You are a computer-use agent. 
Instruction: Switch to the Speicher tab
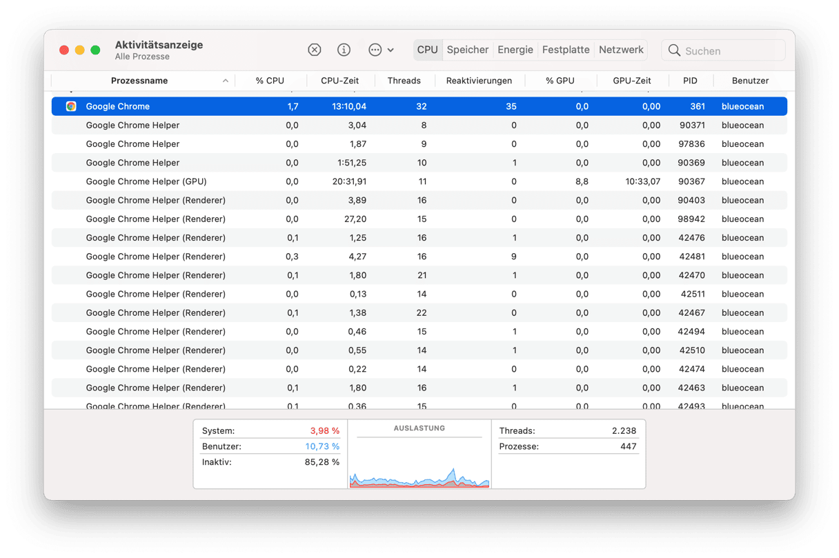pos(468,50)
